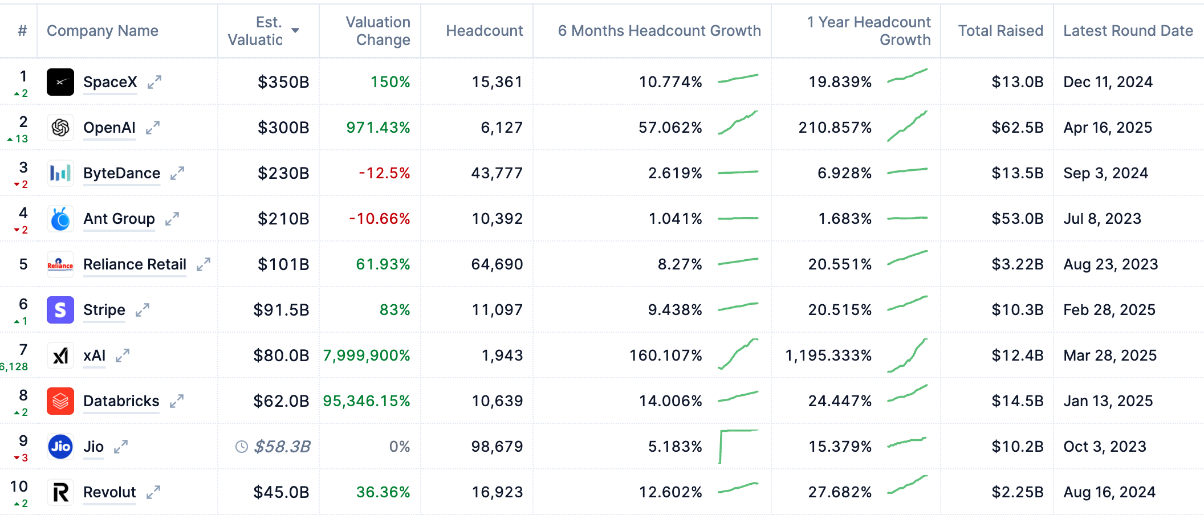Select the Apr 16, 2025 round date
Image resolution: width=1204 pixels, height=515 pixels.
(x=1108, y=128)
